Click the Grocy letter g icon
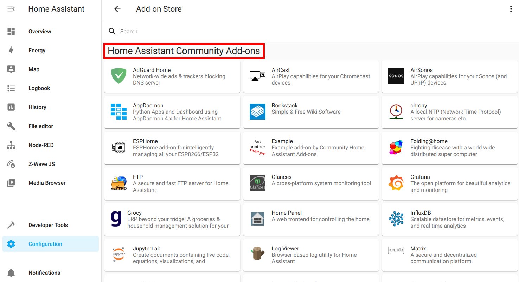The image size is (519, 282). click(x=116, y=219)
